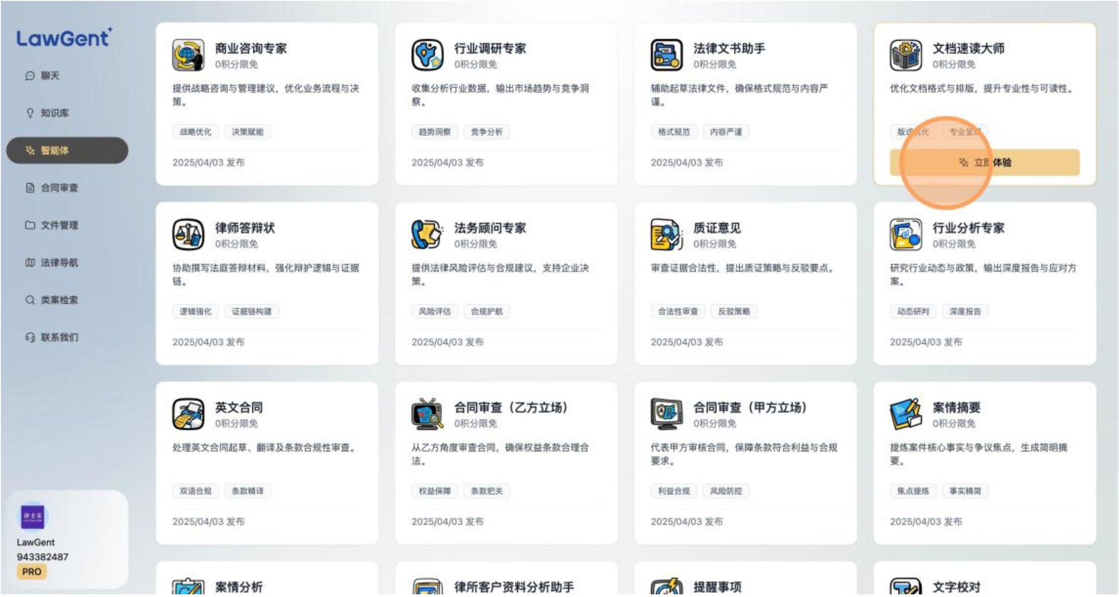Click the PRO badge
This screenshot has height=597, width=1119.
tap(32, 572)
